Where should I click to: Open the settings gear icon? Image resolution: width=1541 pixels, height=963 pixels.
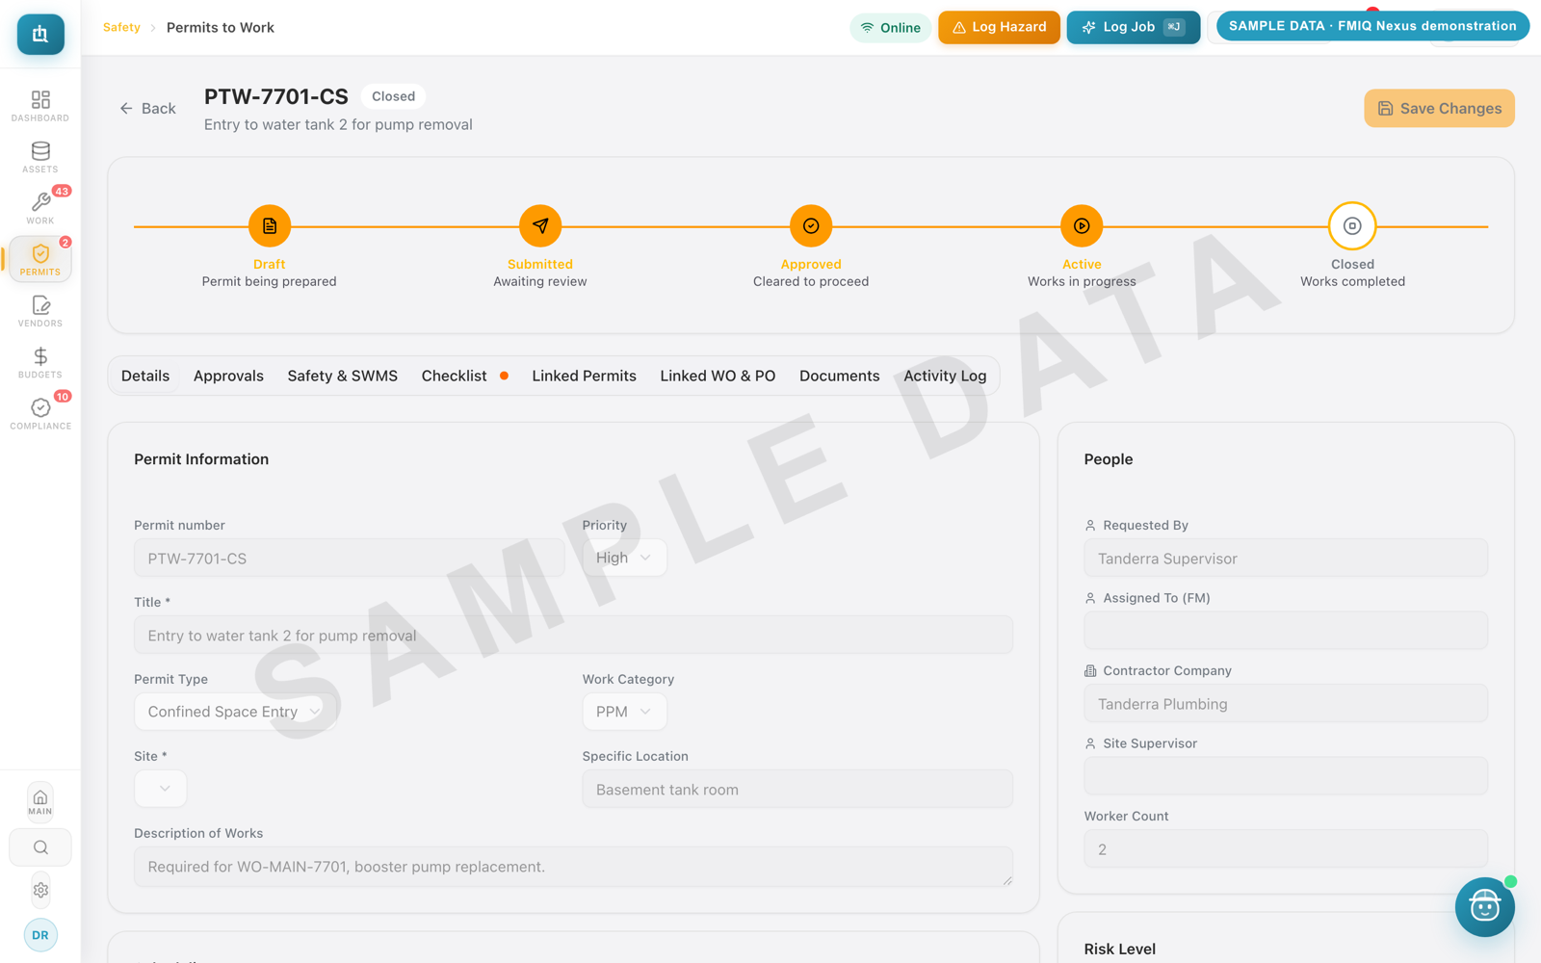point(40,890)
